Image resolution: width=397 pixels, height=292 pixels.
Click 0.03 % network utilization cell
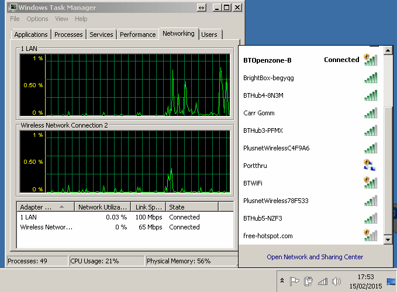point(116,217)
